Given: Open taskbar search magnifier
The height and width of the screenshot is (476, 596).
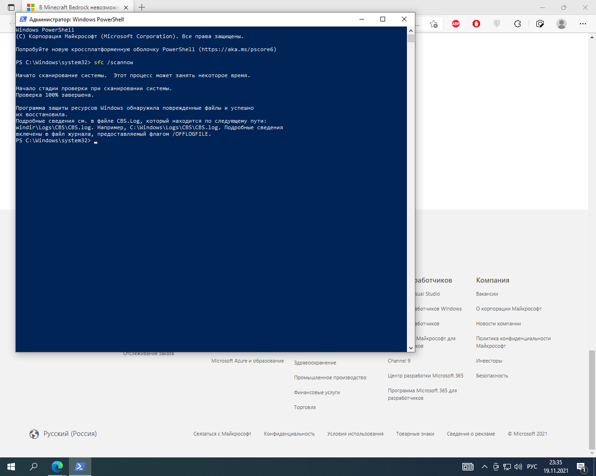Looking at the screenshot, I should 34,467.
